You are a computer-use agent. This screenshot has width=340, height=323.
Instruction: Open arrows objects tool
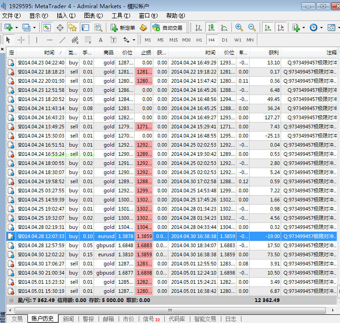[x=126, y=40]
